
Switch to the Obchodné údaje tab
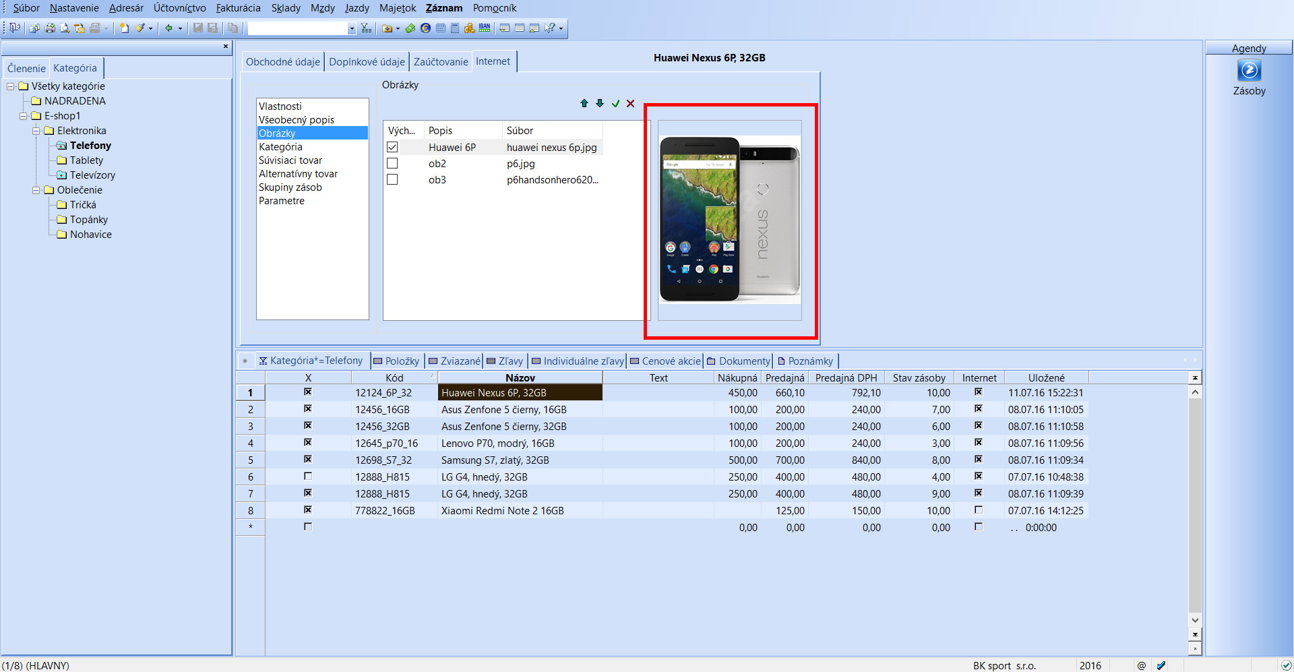click(283, 61)
